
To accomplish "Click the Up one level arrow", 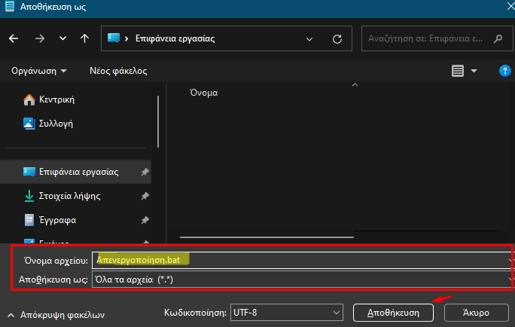I will (x=84, y=38).
